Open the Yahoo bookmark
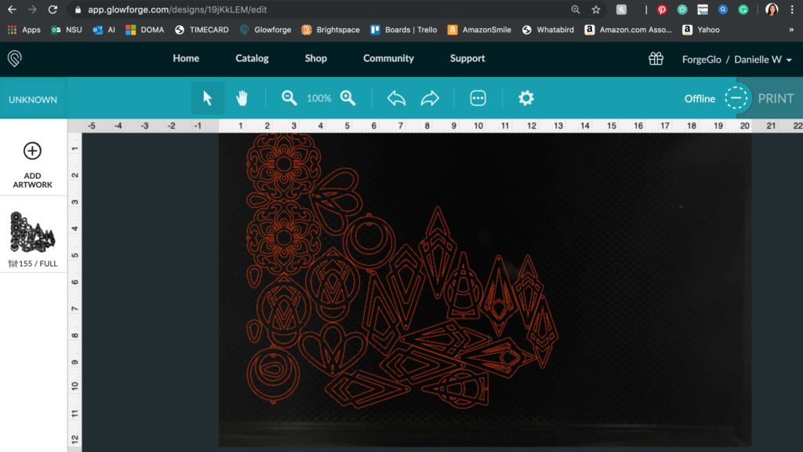The width and height of the screenshot is (803, 452). [701, 30]
